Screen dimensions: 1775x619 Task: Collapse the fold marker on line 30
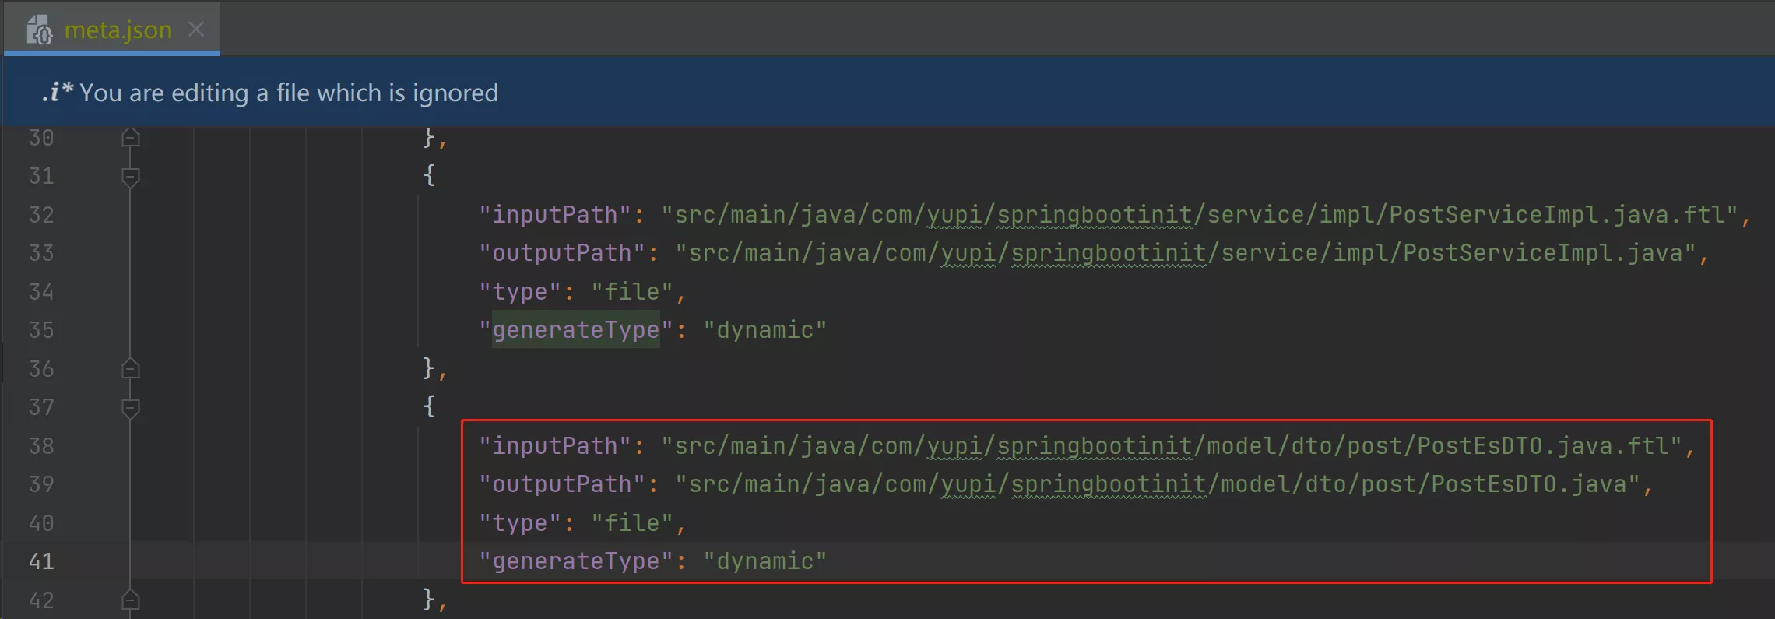131,138
